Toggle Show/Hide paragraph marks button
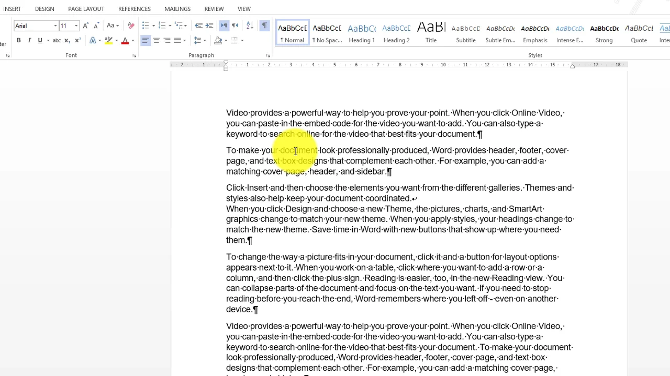Viewport: 670px width, 376px height. point(264,26)
